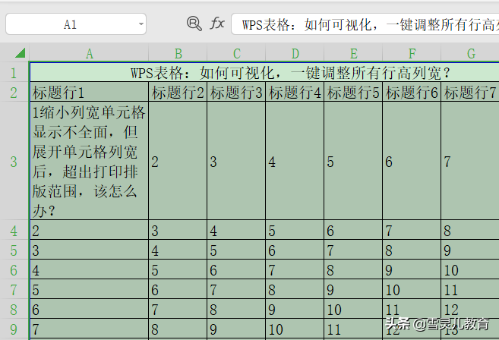Click cell B3 with value 2
The height and width of the screenshot is (340, 499).
(x=178, y=161)
